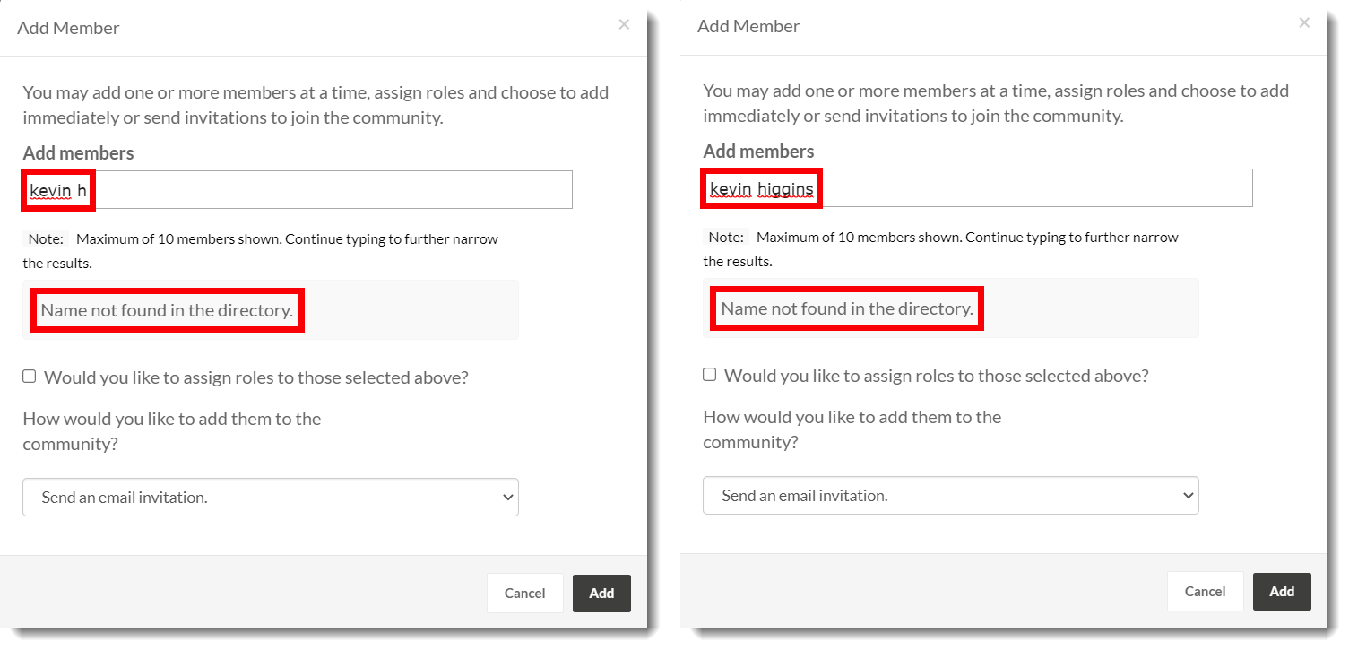Close the left Add Member dialog

[624, 24]
